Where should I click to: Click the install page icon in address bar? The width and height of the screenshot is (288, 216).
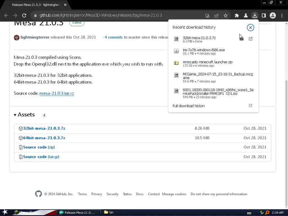pyautogui.click(x=207, y=16)
